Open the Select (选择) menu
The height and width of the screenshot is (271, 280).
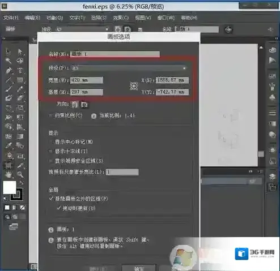pyautogui.click(x=99, y=18)
